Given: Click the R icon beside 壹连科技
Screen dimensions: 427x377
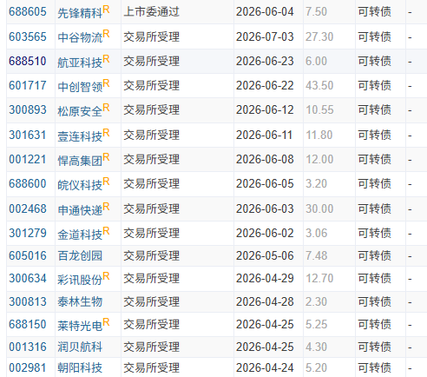Looking at the screenshot, I should click(106, 133).
